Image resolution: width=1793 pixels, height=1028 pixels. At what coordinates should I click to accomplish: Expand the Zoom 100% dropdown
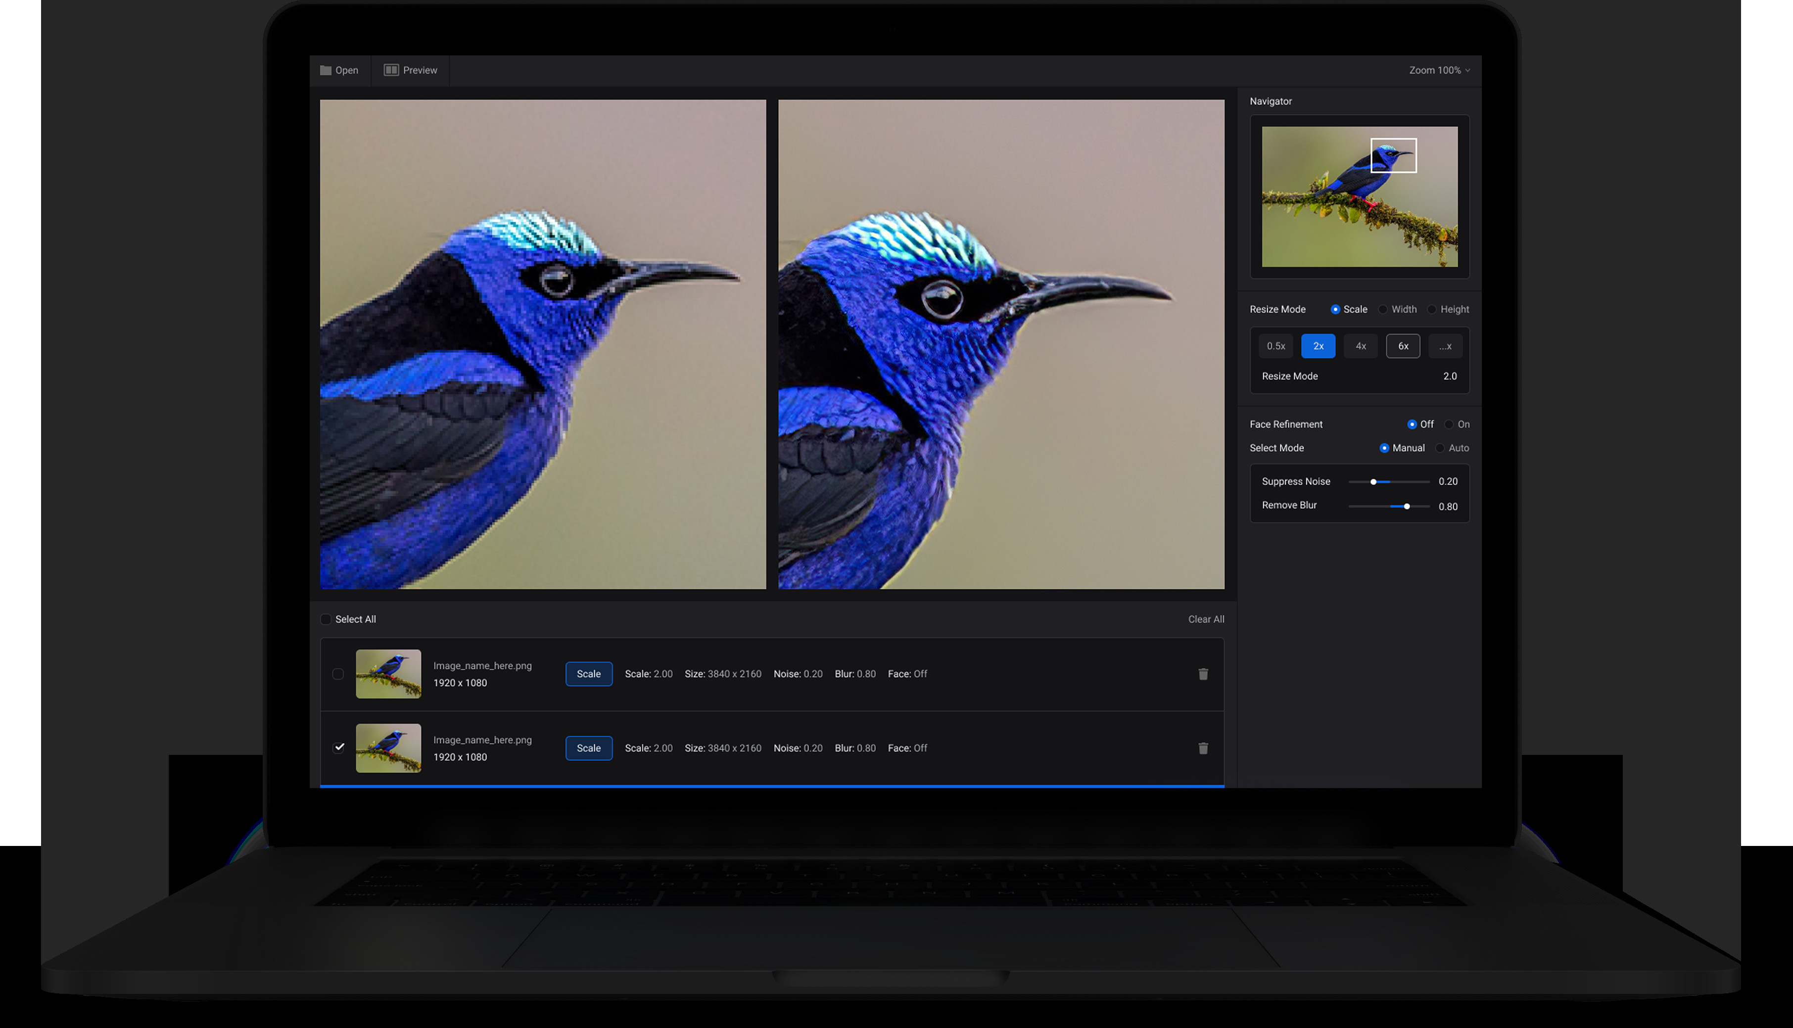click(x=1439, y=71)
